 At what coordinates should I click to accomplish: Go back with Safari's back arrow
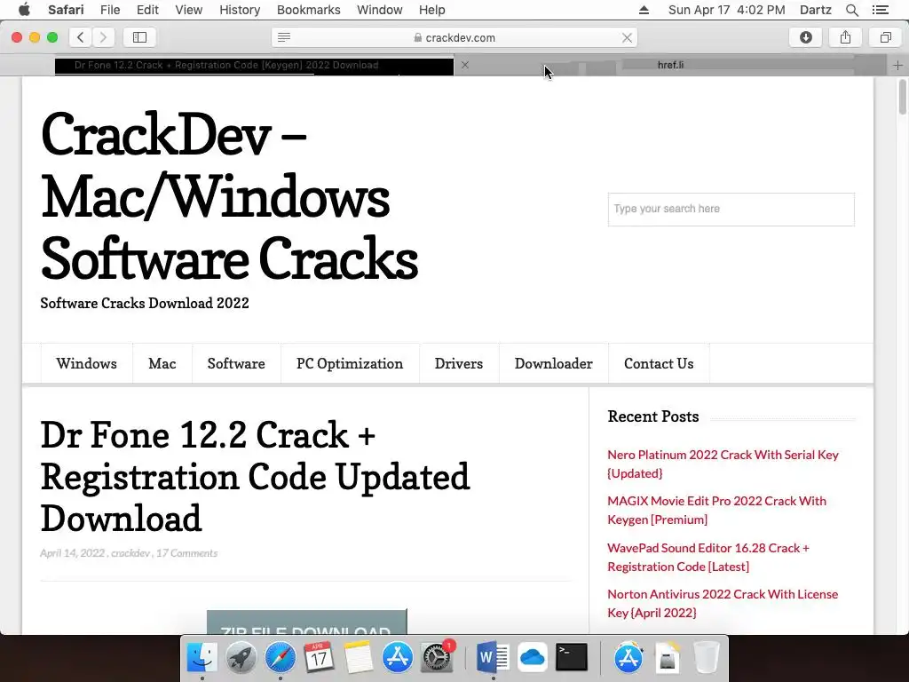81,37
